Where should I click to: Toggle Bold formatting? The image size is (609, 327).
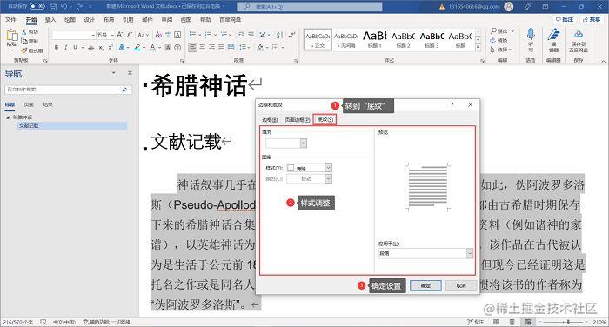point(57,47)
